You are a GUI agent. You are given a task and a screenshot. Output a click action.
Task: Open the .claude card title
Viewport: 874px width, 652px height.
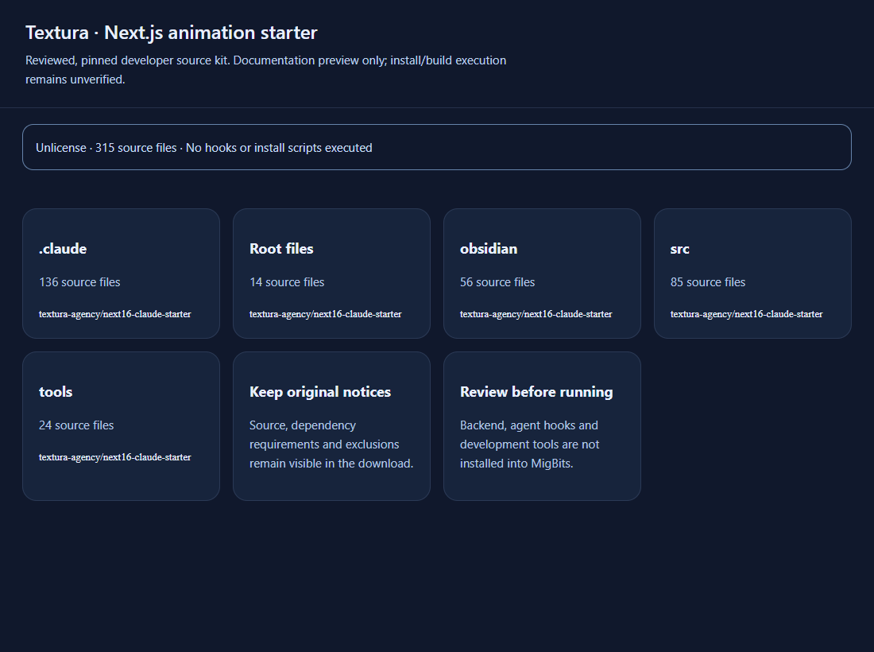point(63,249)
